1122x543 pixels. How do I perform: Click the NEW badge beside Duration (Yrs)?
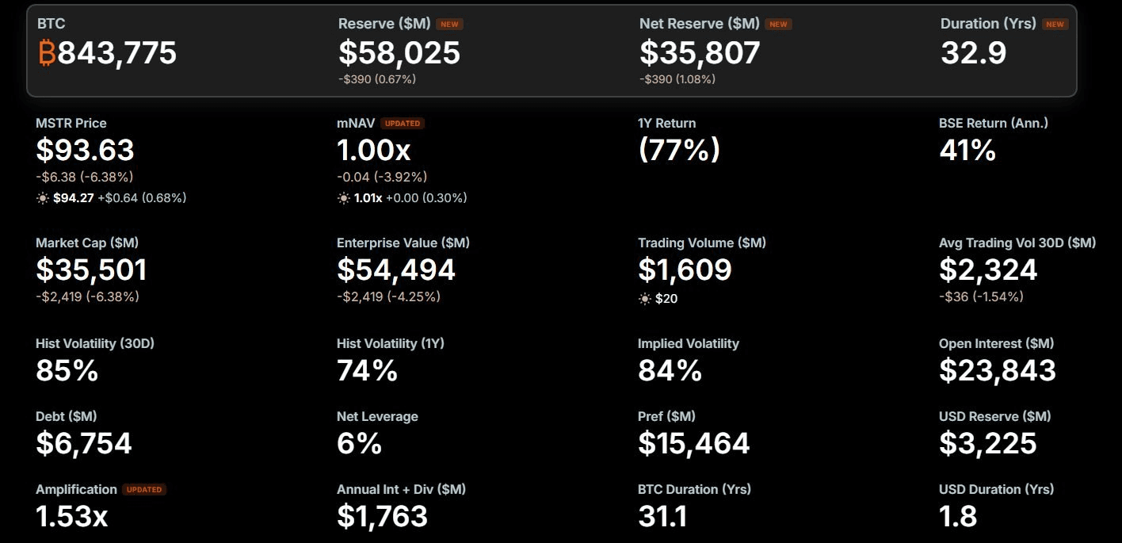point(1055,25)
